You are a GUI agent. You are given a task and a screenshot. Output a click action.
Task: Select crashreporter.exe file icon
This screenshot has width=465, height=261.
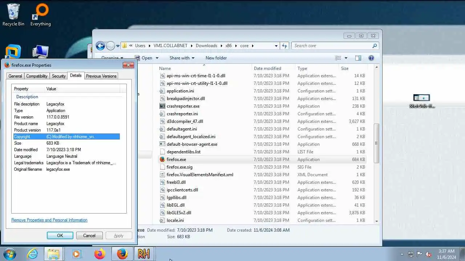click(x=162, y=106)
